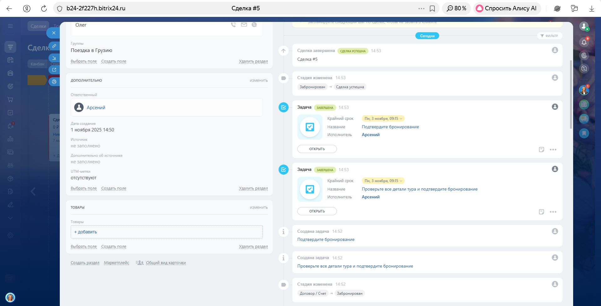Click 'Создать поле' under the Группы field

pyautogui.click(x=114, y=61)
